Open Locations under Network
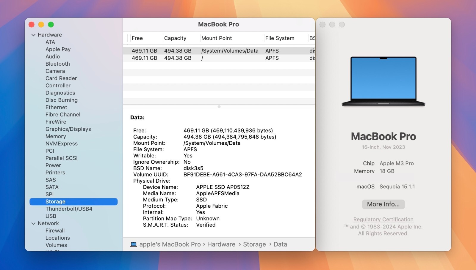 [58, 238]
